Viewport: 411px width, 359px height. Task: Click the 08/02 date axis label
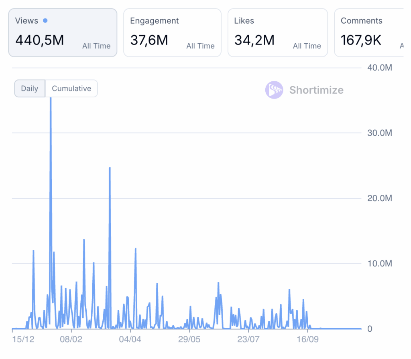(71, 339)
